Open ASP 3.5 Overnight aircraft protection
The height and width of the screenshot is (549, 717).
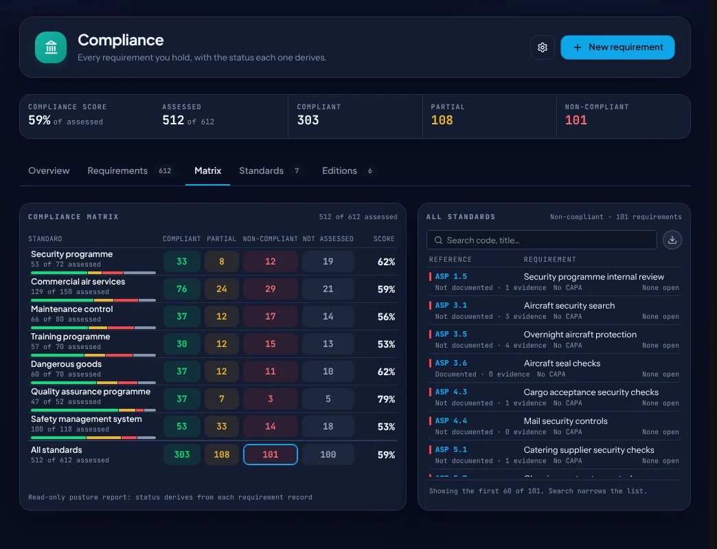[554, 339]
